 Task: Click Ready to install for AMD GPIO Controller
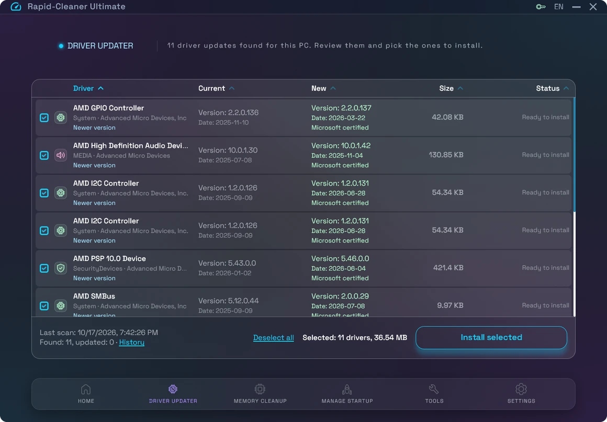coord(545,117)
